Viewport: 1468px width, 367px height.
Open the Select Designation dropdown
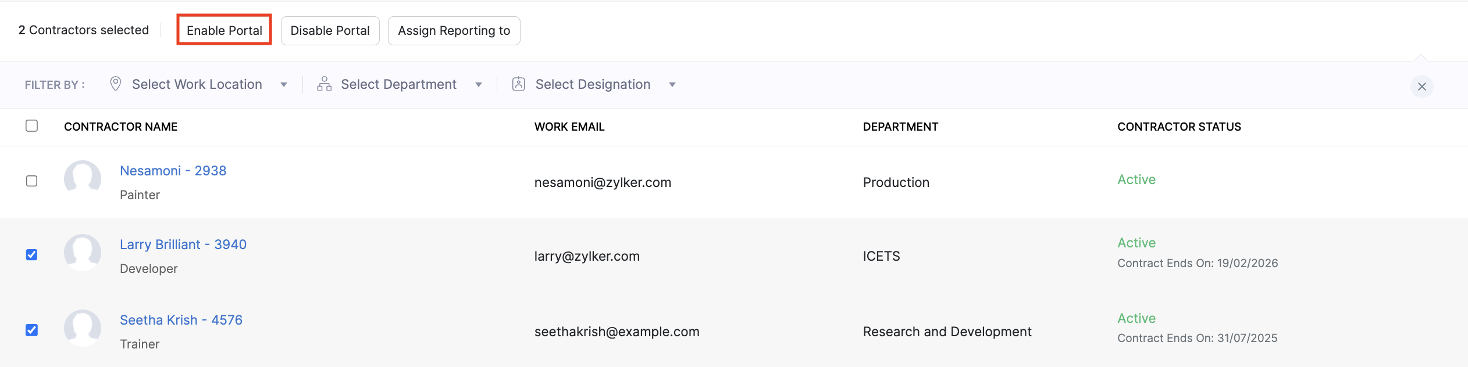(593, 84)
